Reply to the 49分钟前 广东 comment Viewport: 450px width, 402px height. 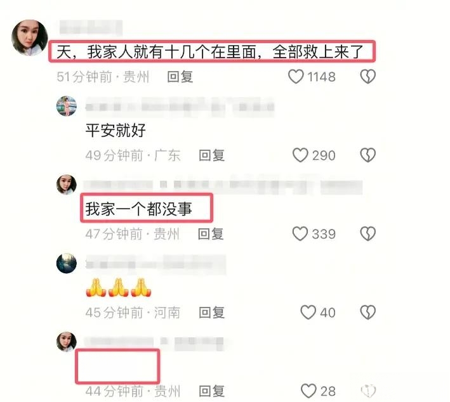click(211, 155)
